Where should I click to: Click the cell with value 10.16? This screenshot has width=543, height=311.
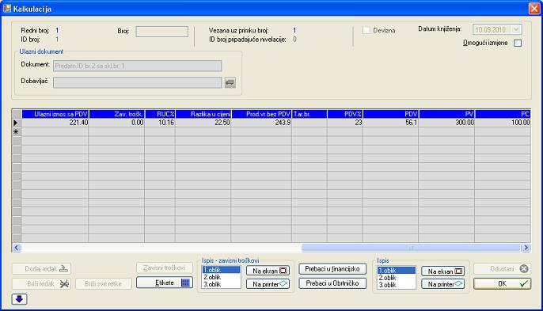click(x=160, y=123)
